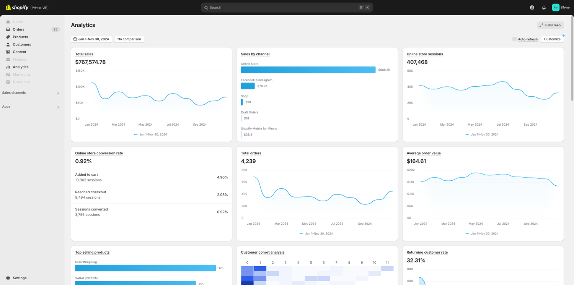
Task: Click the Search input field
Action: pos(287,8)
